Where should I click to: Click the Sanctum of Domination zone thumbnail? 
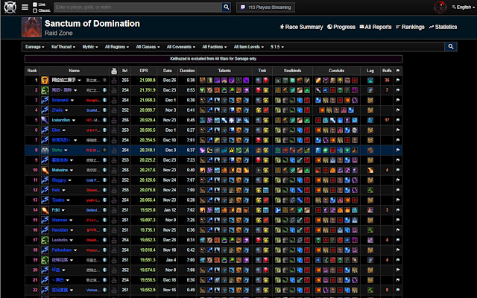pyautogui.click(x=31, y=27)
